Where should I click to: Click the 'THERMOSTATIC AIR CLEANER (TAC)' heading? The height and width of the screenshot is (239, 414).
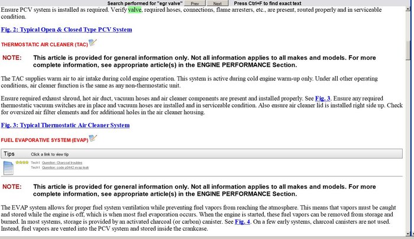click(44, 44)
